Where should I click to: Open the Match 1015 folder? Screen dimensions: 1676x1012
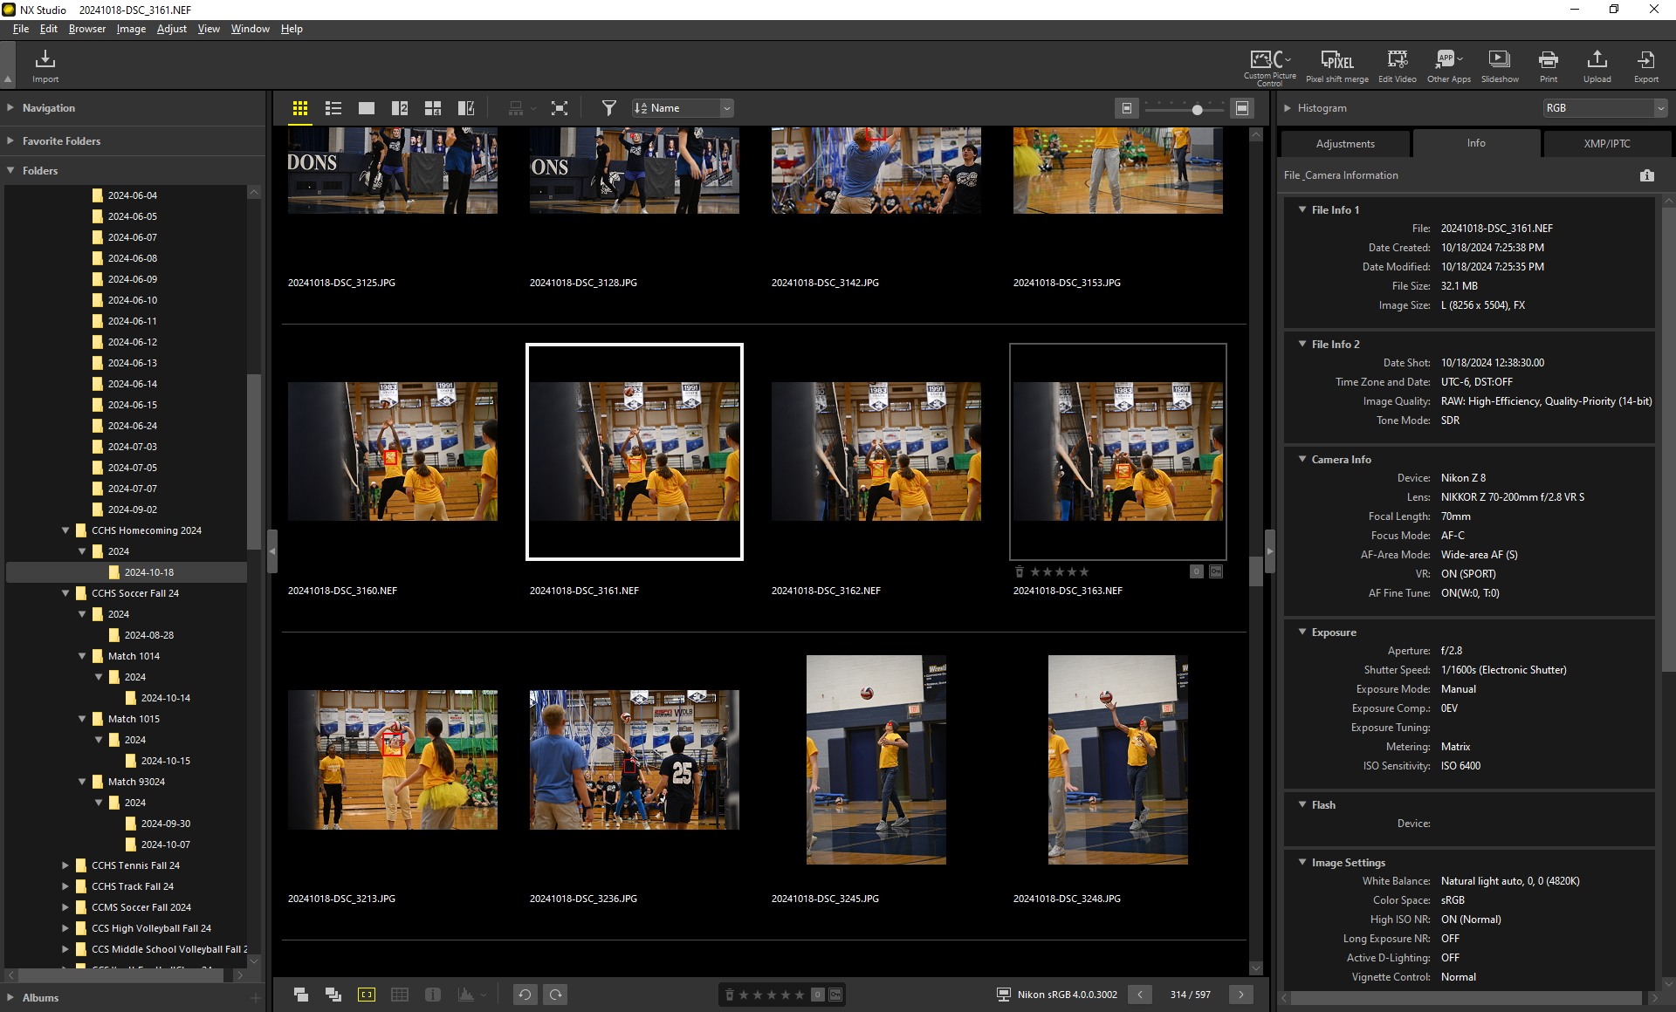pos(134,719)
